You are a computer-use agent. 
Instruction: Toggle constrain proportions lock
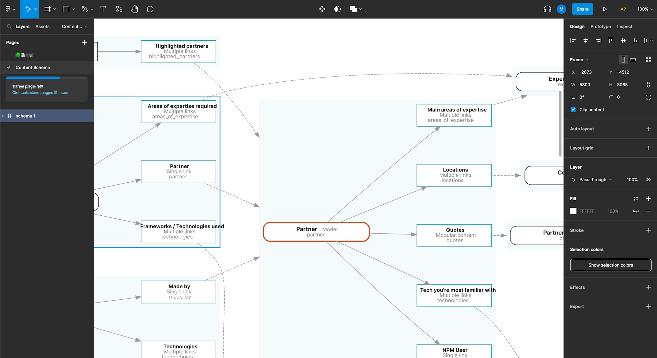pos(648,85)
